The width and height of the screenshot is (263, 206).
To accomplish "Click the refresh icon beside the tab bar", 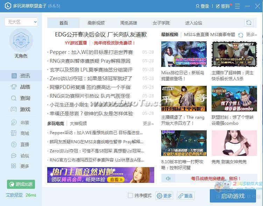I will click(x=249, y=23).
